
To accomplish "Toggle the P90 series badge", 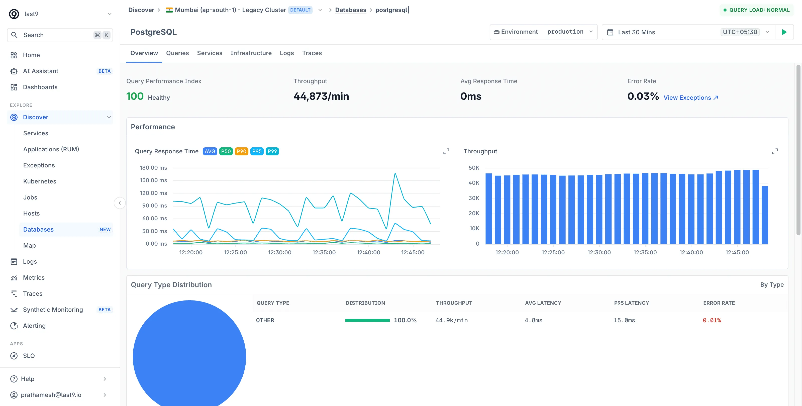I will tap(241, 151).
